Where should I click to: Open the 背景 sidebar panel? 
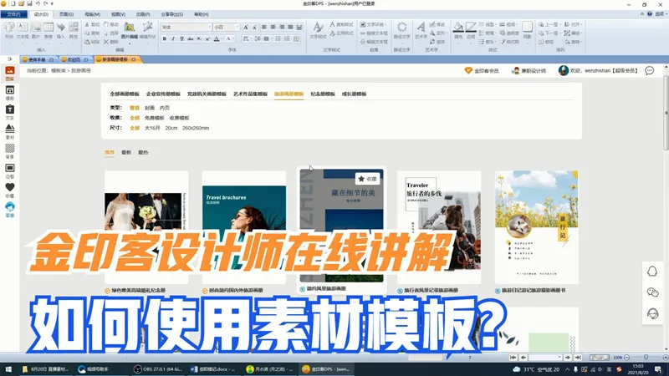tap(10, 151)
